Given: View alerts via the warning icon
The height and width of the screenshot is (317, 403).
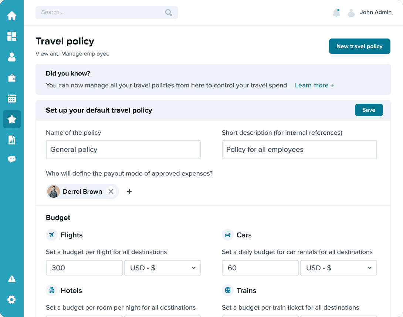Looking at the screenshot, I should tap(12, 279).
